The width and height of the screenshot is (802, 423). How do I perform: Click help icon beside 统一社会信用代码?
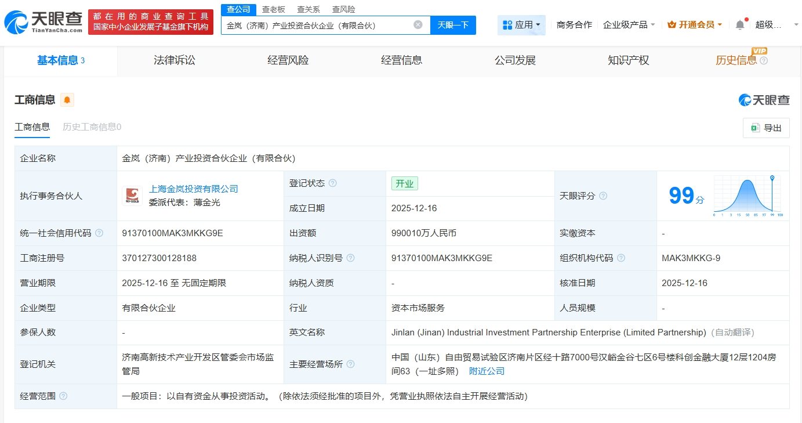(x=99, y=233)
